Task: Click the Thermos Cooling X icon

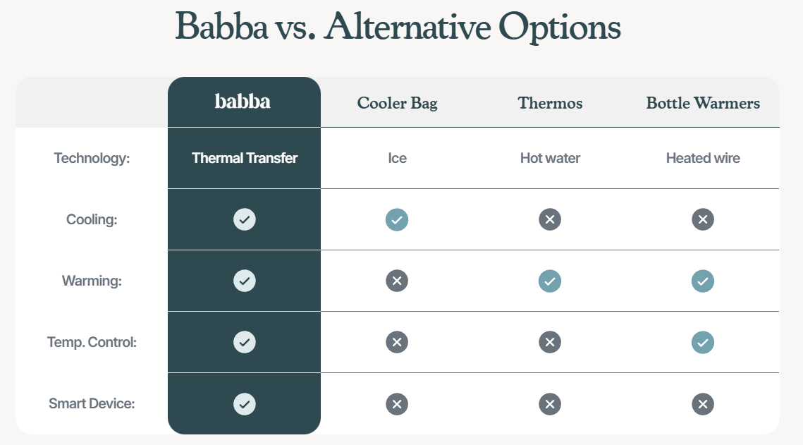Action: (x=550, y=219)
